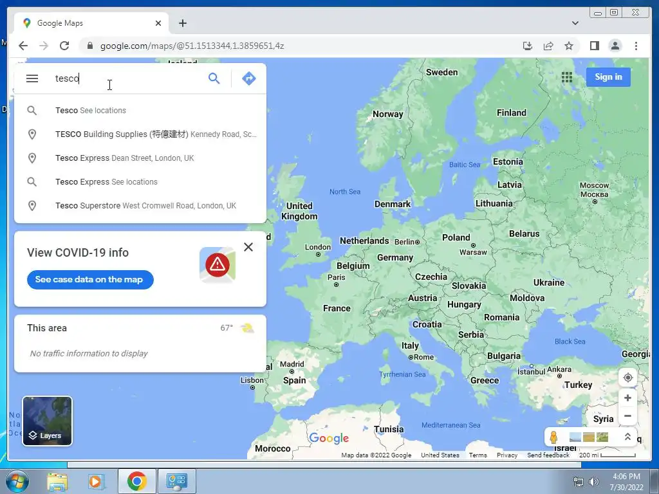Image resolution: width=659 pixels, height=494 pixels.
Task: Click the Istanbul label on the map
Action: (531, 372)
